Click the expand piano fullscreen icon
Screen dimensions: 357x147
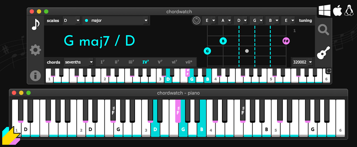pos(329,71)
